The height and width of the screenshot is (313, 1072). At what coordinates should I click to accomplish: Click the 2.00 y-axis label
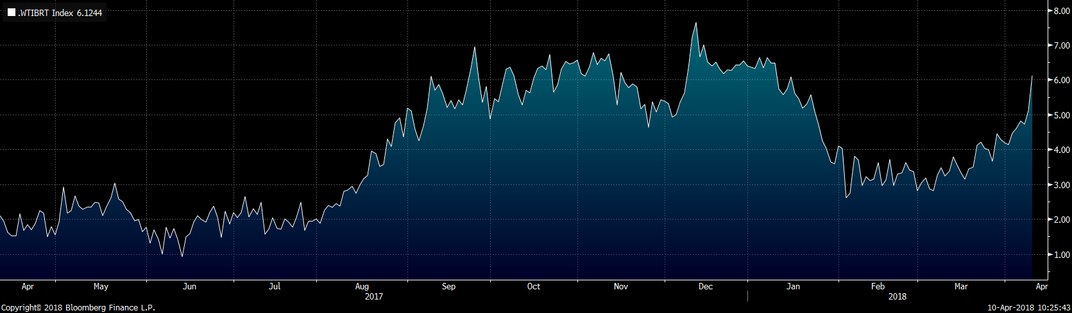point(1061,220)
